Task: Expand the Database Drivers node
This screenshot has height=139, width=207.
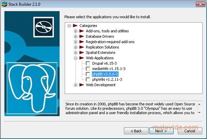Action: (x=75, y=37)
